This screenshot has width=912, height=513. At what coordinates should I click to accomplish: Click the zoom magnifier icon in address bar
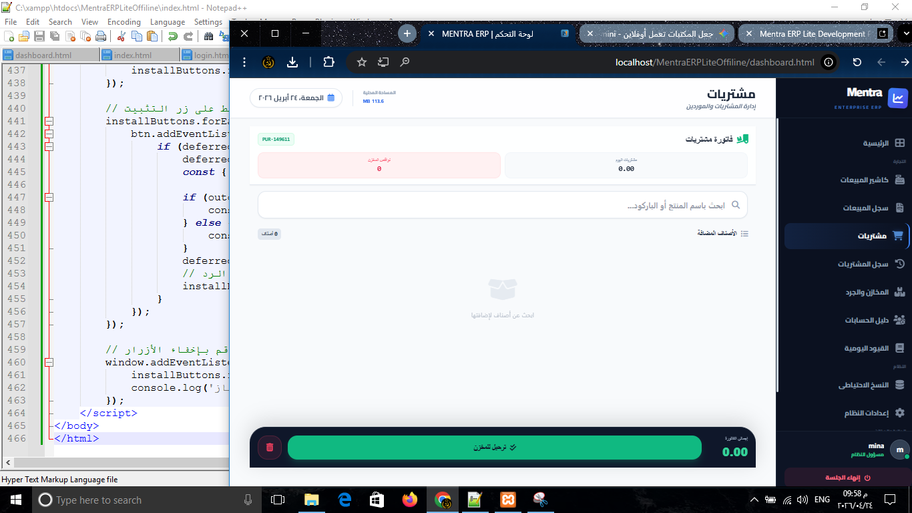point(405,62)
